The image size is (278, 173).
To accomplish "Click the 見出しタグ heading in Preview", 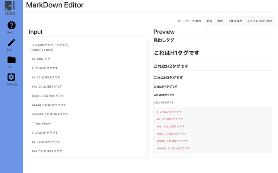I will point(164,40).
